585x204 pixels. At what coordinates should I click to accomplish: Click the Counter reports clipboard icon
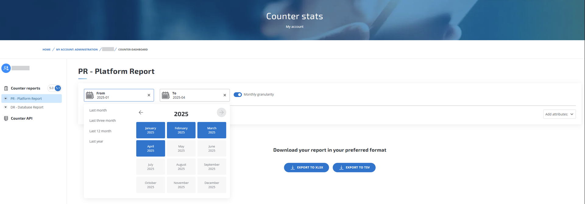pos(6,88)
